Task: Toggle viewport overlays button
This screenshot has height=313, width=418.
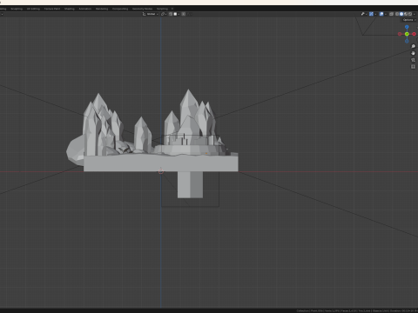Action: (x=381, y=14)
